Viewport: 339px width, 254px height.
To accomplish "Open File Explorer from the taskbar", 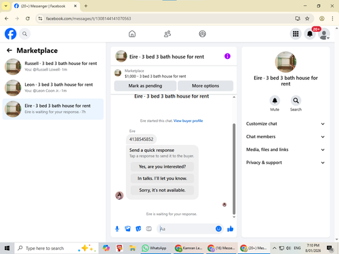I will [132, 248].
